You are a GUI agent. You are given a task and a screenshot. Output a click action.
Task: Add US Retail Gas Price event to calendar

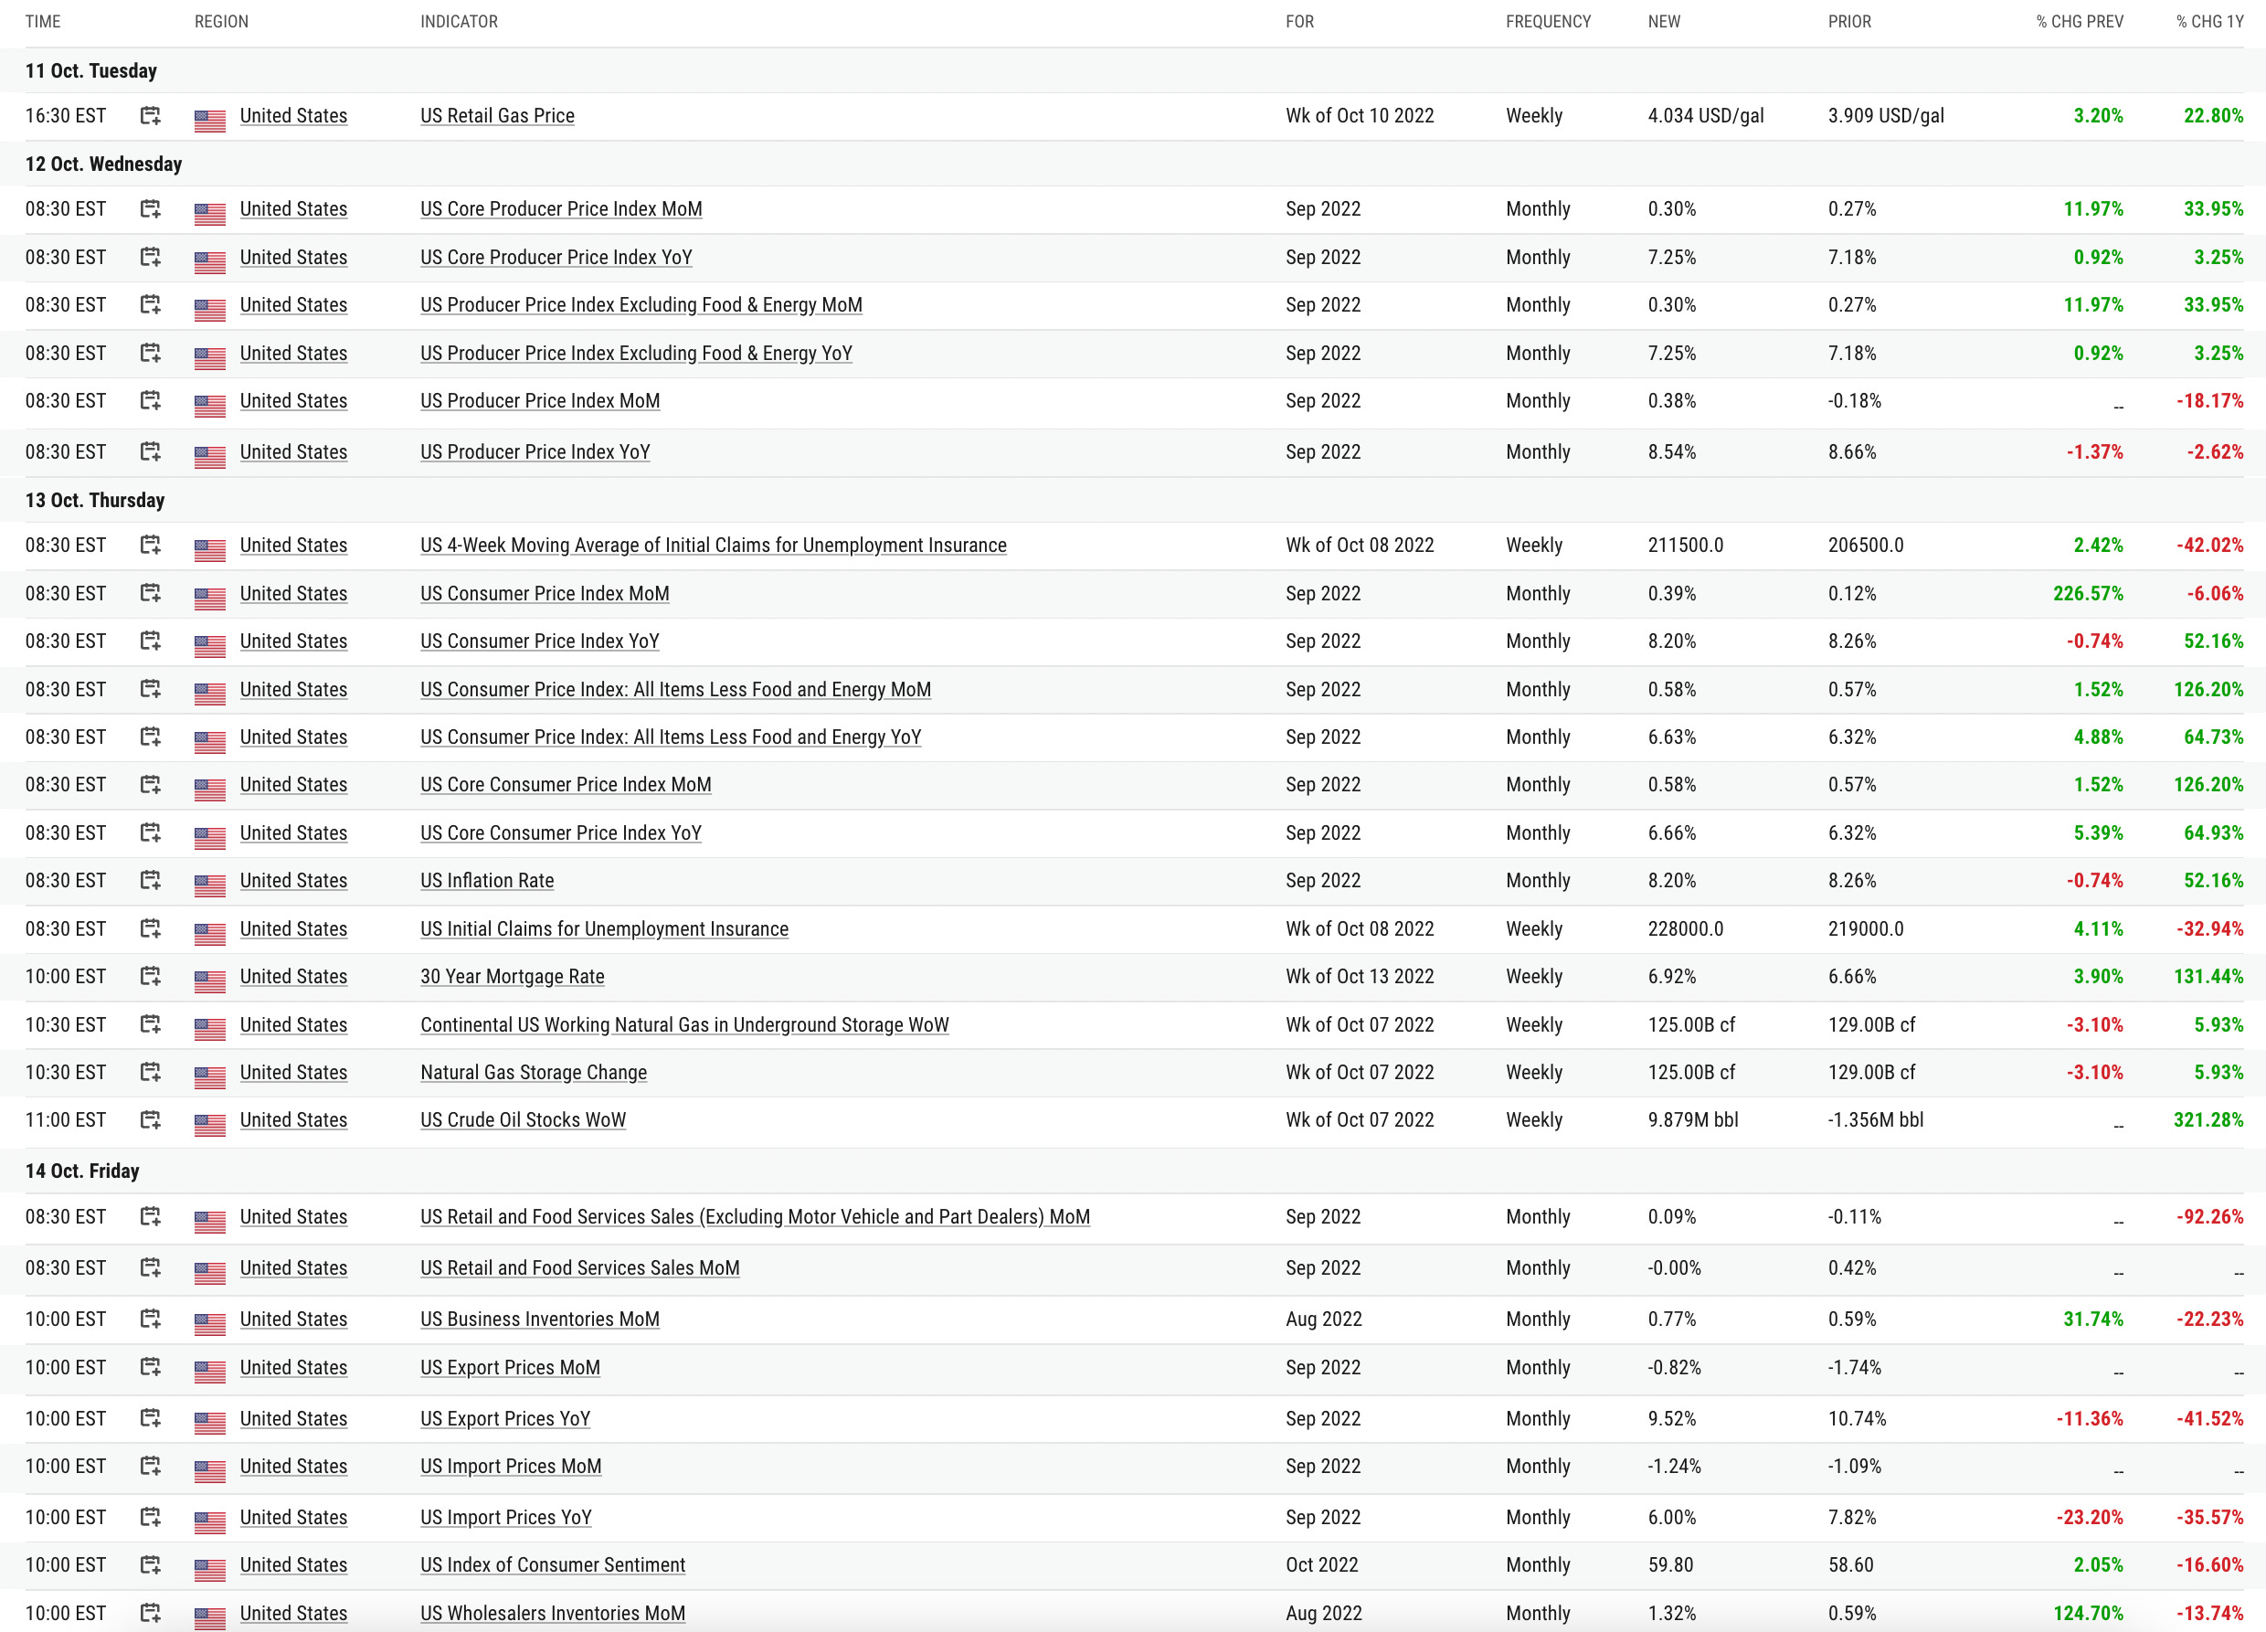coord(150,116)
